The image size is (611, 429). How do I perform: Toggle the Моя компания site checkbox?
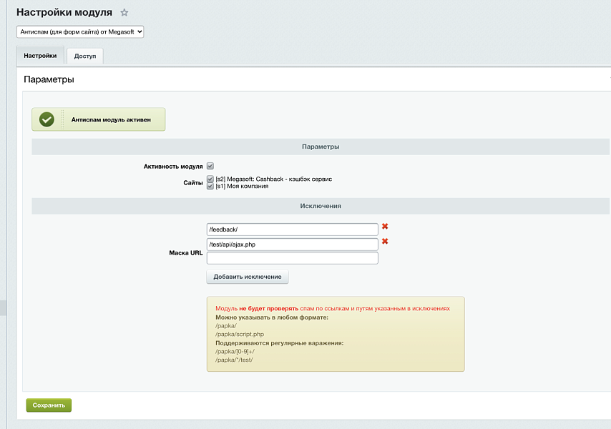point(210,186)
